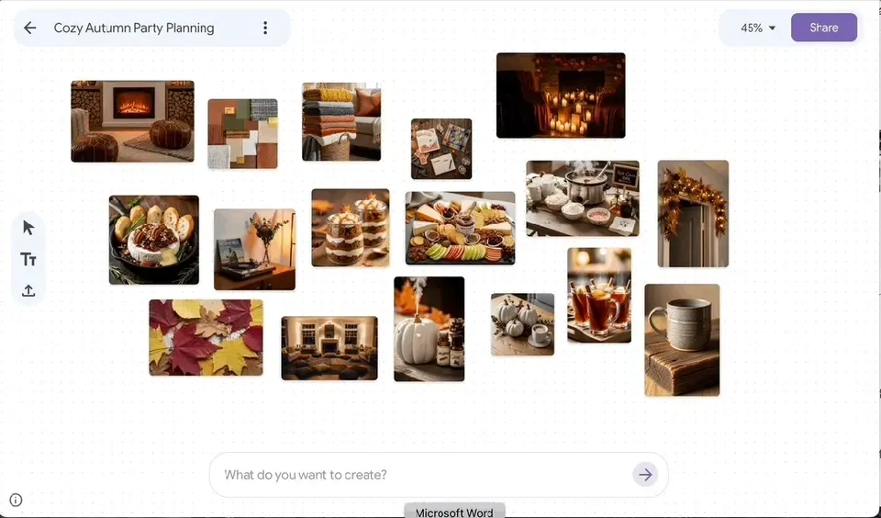Click the Cozy Autumn Party Planning title
Screen dimensions: 881x518
point(134,28)
